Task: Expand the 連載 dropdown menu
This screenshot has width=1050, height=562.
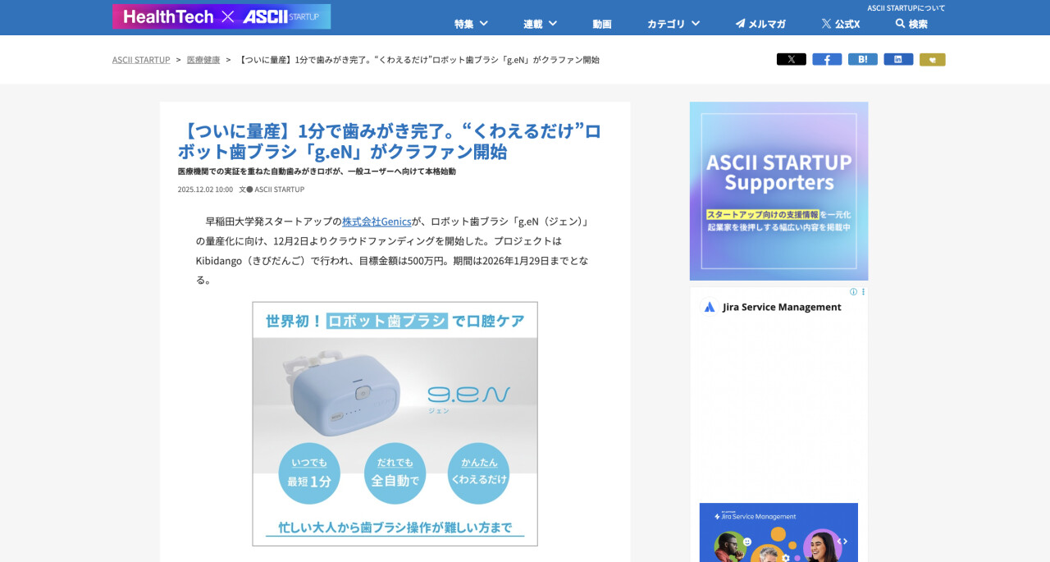Action: pyautogui.click(x=541, y=24)
